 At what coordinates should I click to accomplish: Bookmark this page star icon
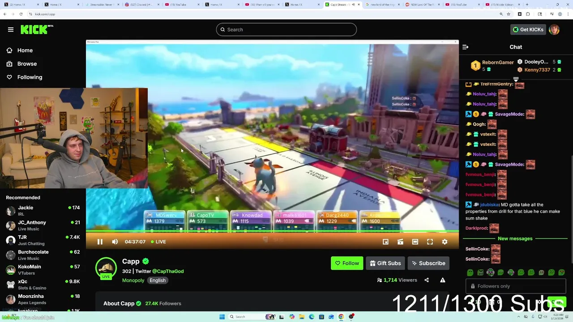pos(509,14)
